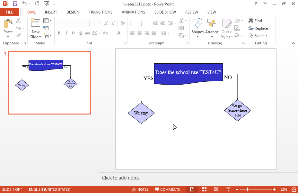This screenshot has height=193, width=298.
Task: Center the text
Action: pos(140,33)
